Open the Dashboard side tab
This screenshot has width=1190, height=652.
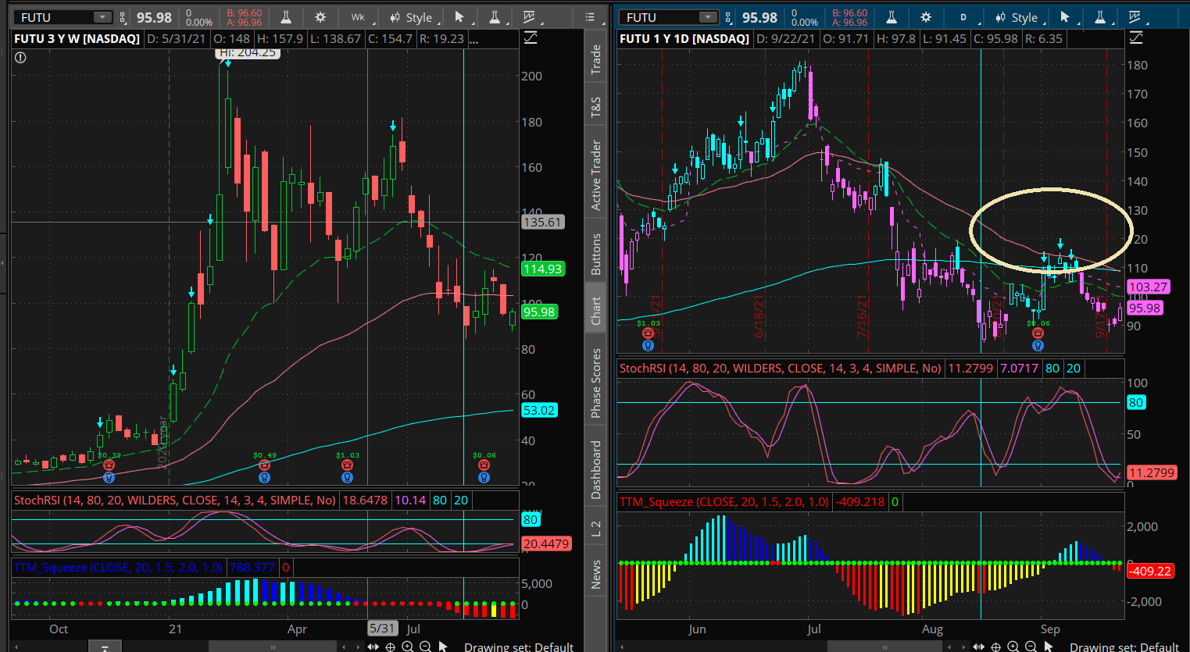(595, 470)
